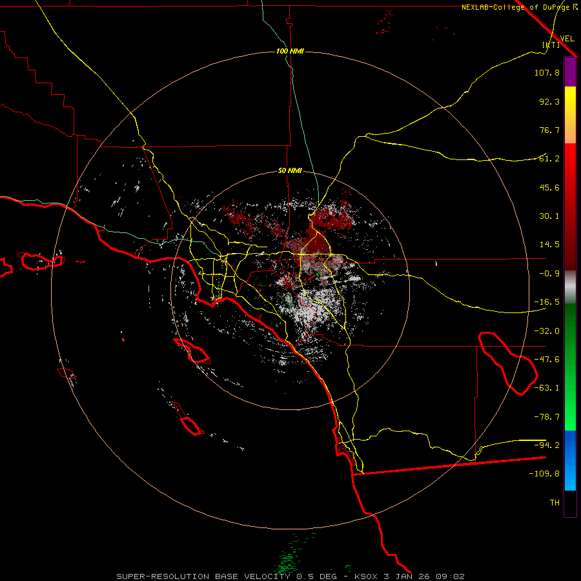581x581 pixels.
Task: Click the Super-Resolution Base Velocity caption
Action: 290,576
